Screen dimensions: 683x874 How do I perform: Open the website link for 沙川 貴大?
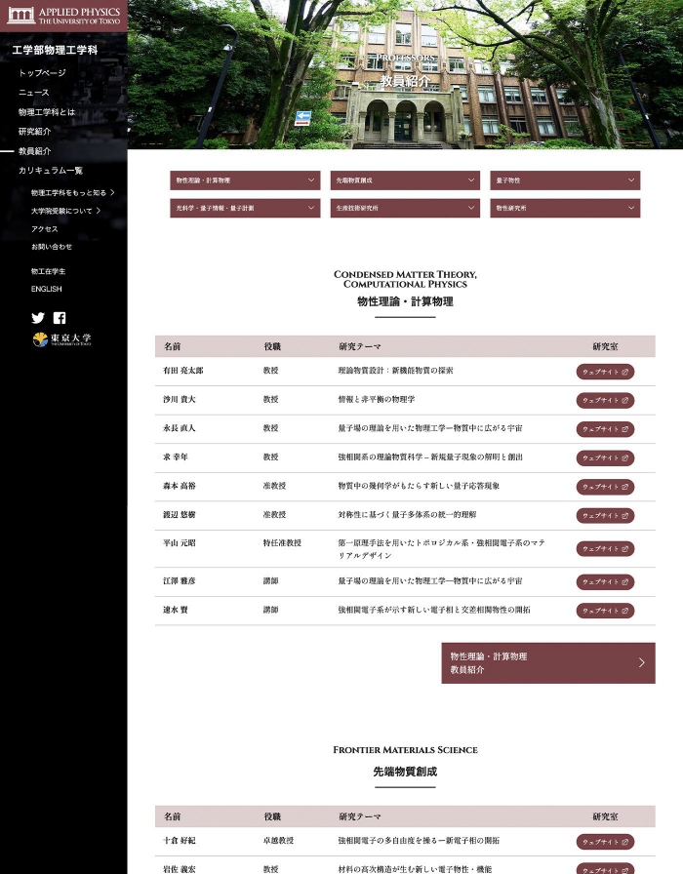point(605,400)
